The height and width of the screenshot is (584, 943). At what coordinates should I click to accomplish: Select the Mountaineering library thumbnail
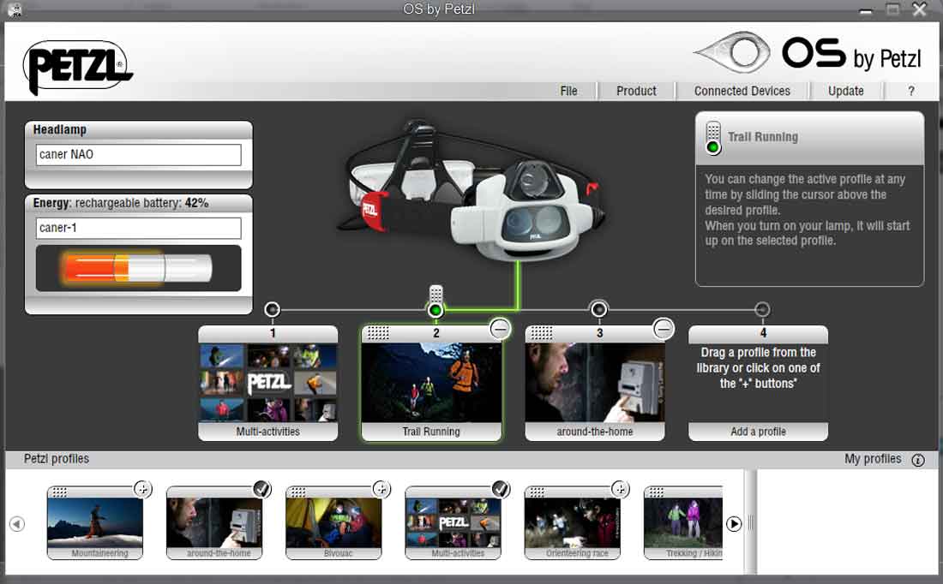click(x=95, y=522)
